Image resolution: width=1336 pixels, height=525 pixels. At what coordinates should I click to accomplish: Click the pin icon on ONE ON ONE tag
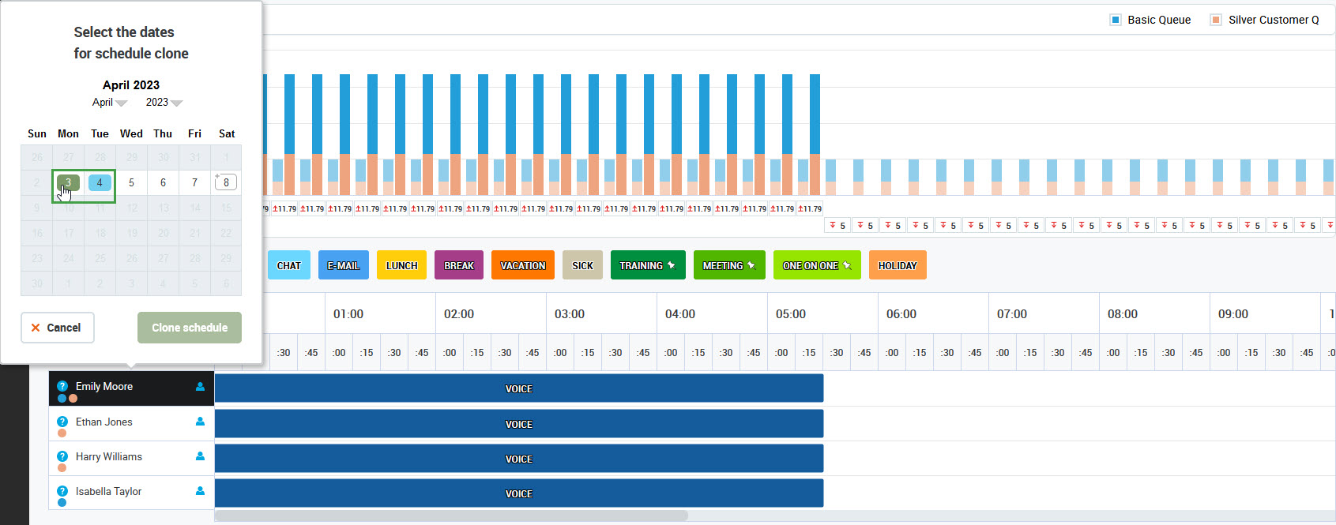pos(847,265)
